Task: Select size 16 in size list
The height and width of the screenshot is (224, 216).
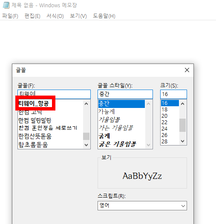Action: [x=170, y=103]
